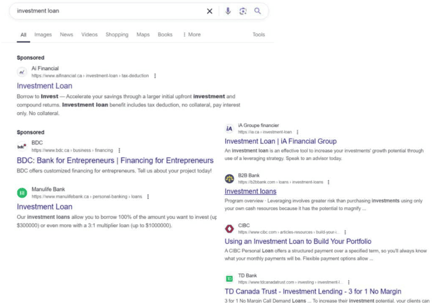Open CIBC Using an Investment Loan link
Screen dimensions: 434x306
[x=298, y=241]
